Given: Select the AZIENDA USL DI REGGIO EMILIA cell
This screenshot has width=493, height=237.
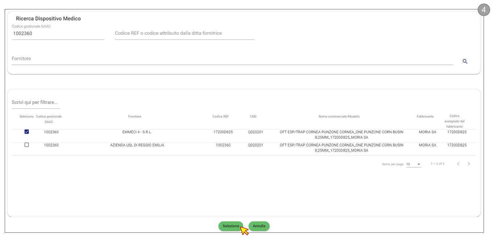Looking at the screenshot, I should point(137,145).
